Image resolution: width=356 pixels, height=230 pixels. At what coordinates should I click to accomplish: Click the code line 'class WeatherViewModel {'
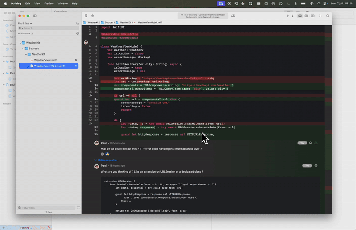click(x=121, y=47)
